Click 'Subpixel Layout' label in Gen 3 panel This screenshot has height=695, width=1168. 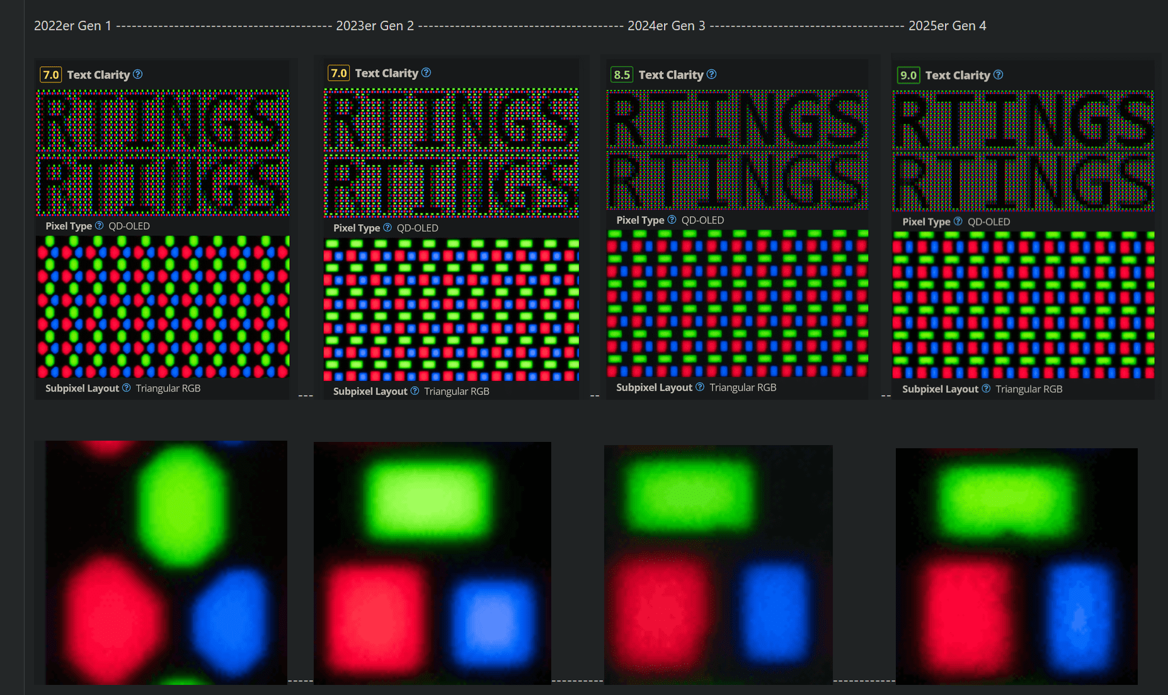[654, 388]
